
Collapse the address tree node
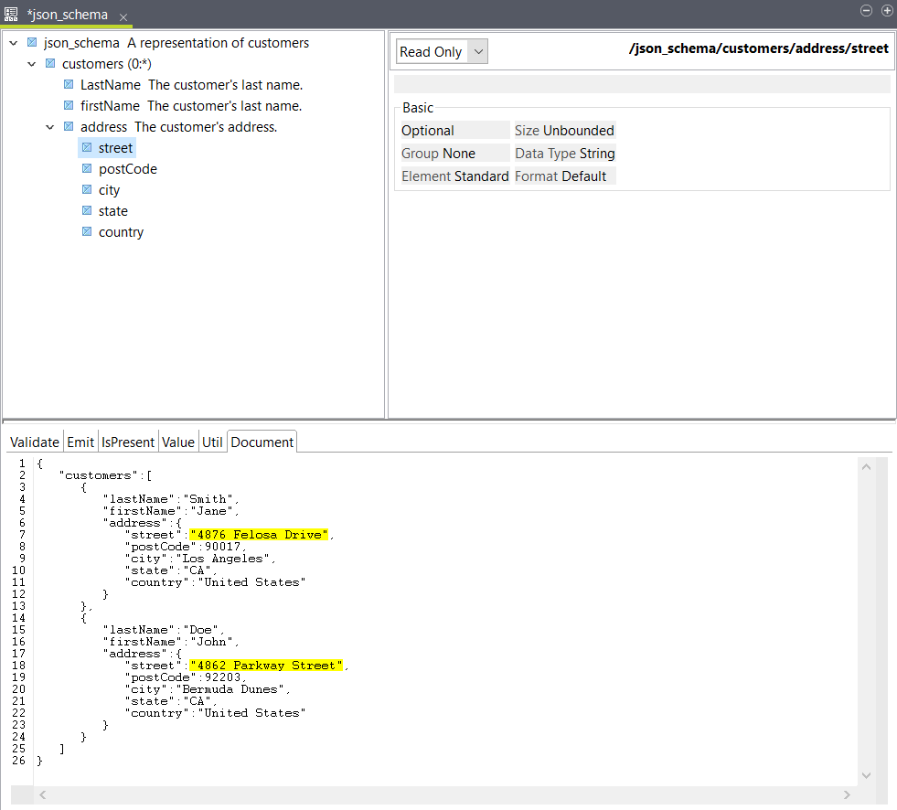tap(49, 126)
